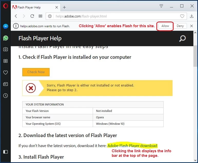198x163 pixels.
Task: Go forward to the next page
Action: (x=24, y=16)
